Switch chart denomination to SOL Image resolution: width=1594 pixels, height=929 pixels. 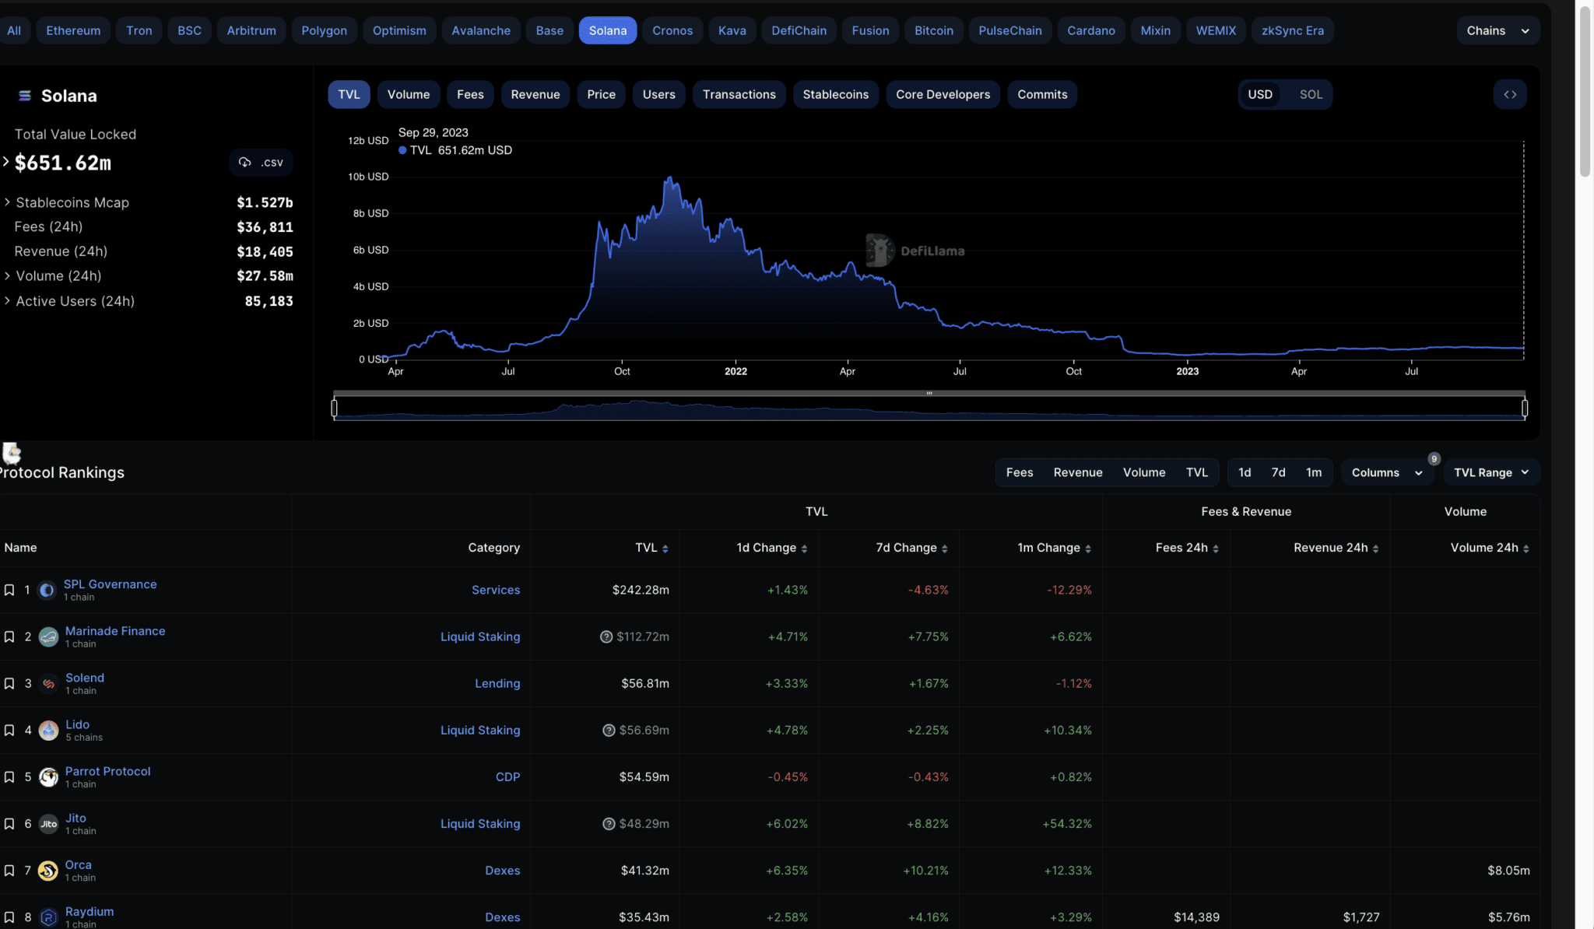click(x=1311, y=94)
